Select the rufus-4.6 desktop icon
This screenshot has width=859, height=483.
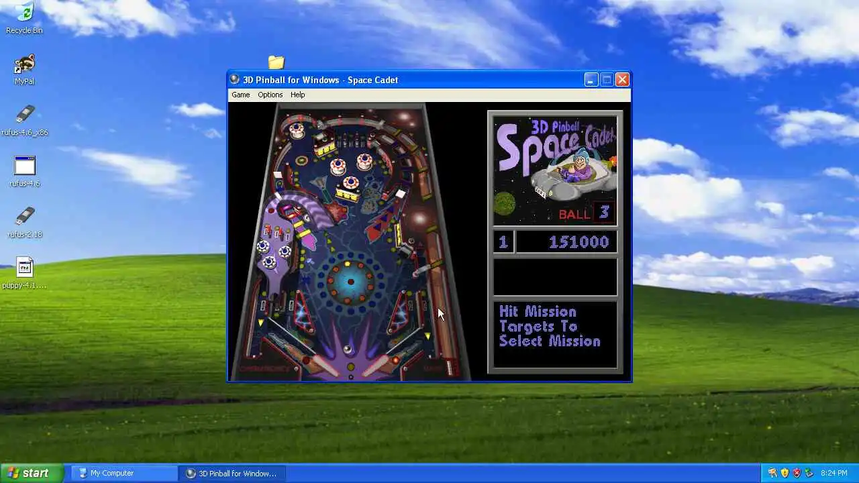click(x=24, y=172)
